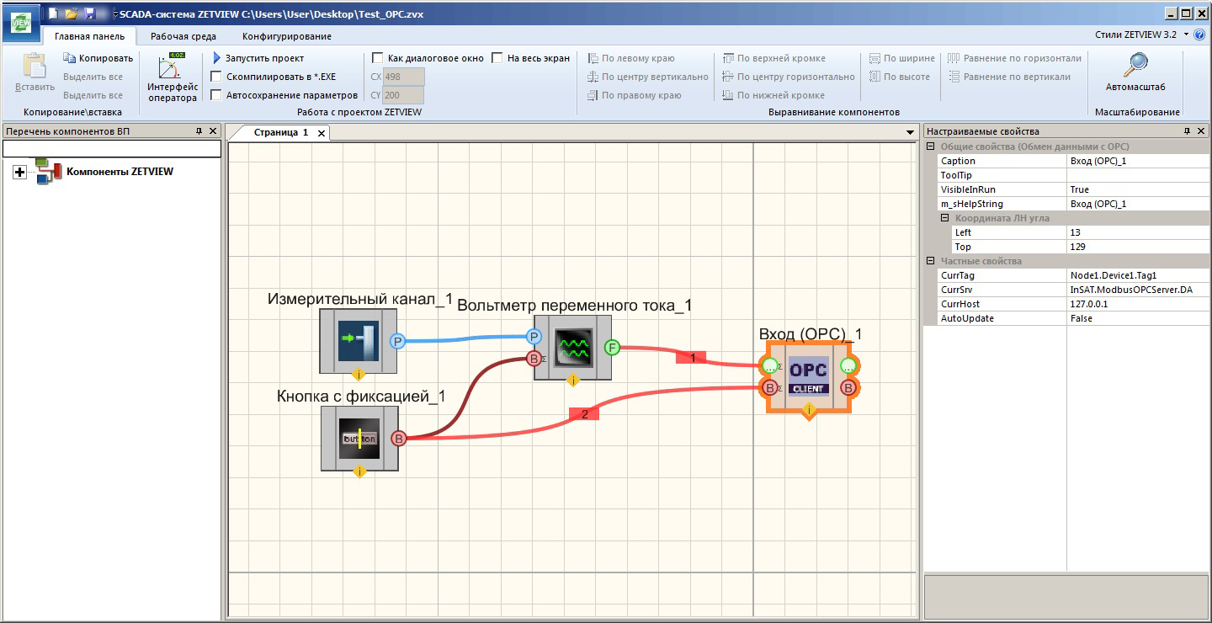Select the Измерительный канал_1 block icon
The image size is (1212, 623).
click(x=358, y=340)
